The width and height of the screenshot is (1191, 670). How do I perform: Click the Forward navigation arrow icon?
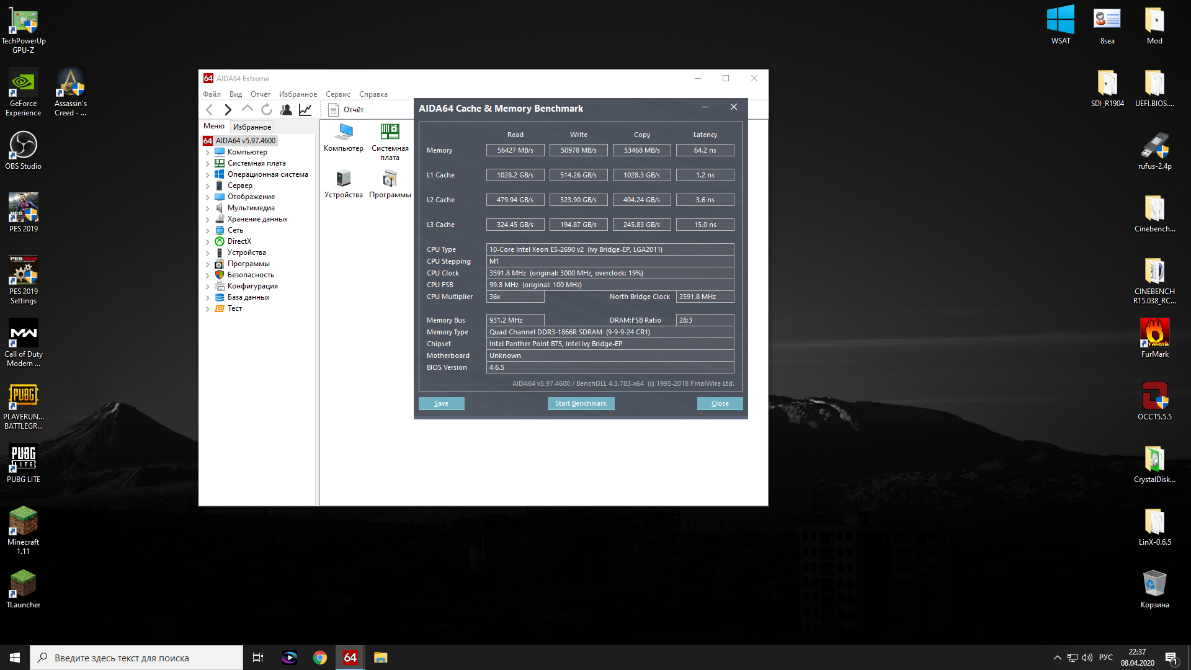tap(228, 110)
